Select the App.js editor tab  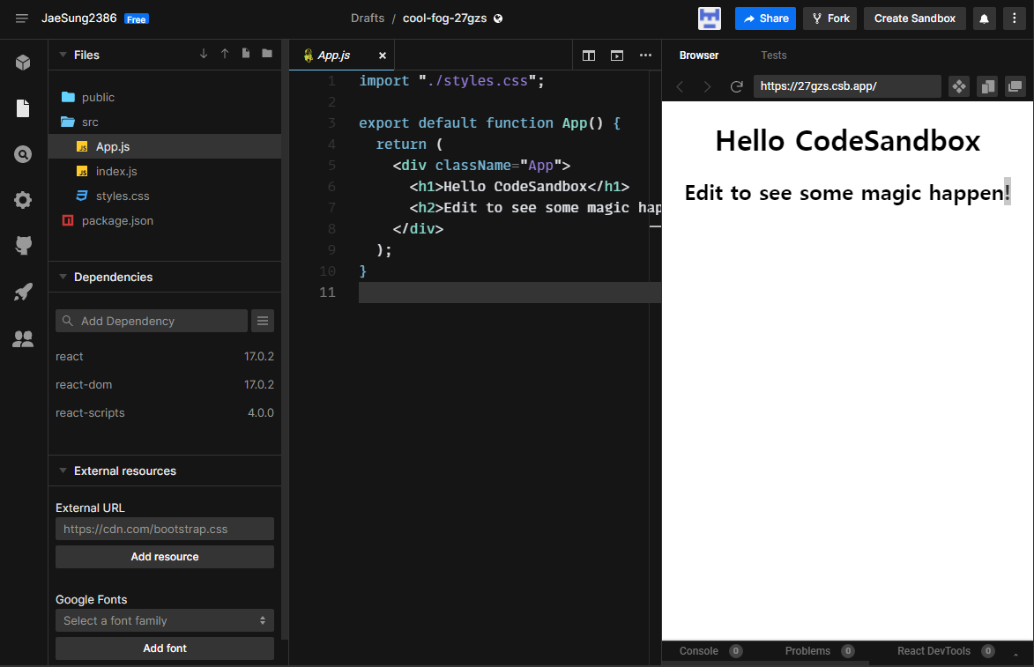[339, 55]
